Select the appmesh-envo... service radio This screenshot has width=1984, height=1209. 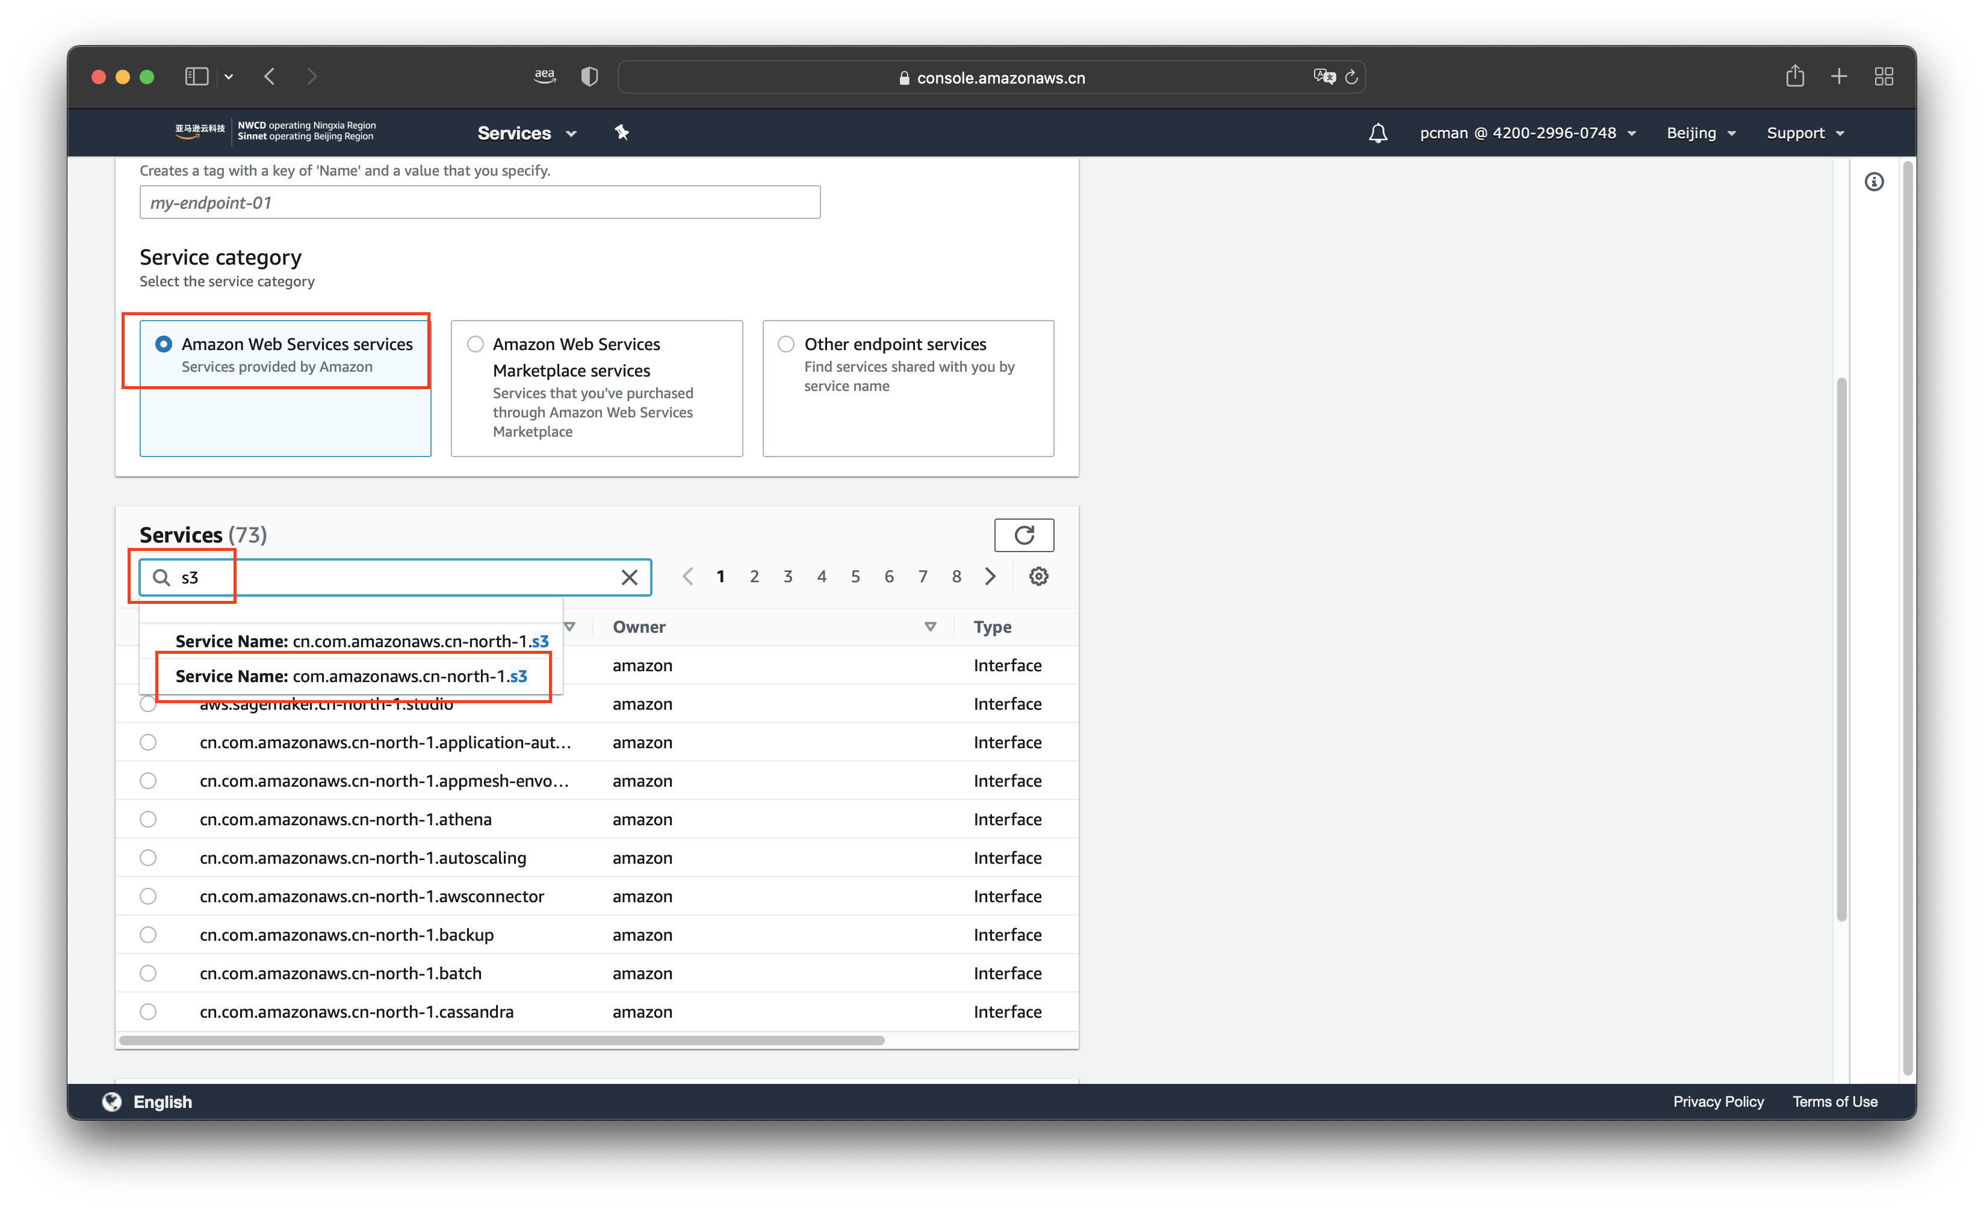tap(148, 780)
